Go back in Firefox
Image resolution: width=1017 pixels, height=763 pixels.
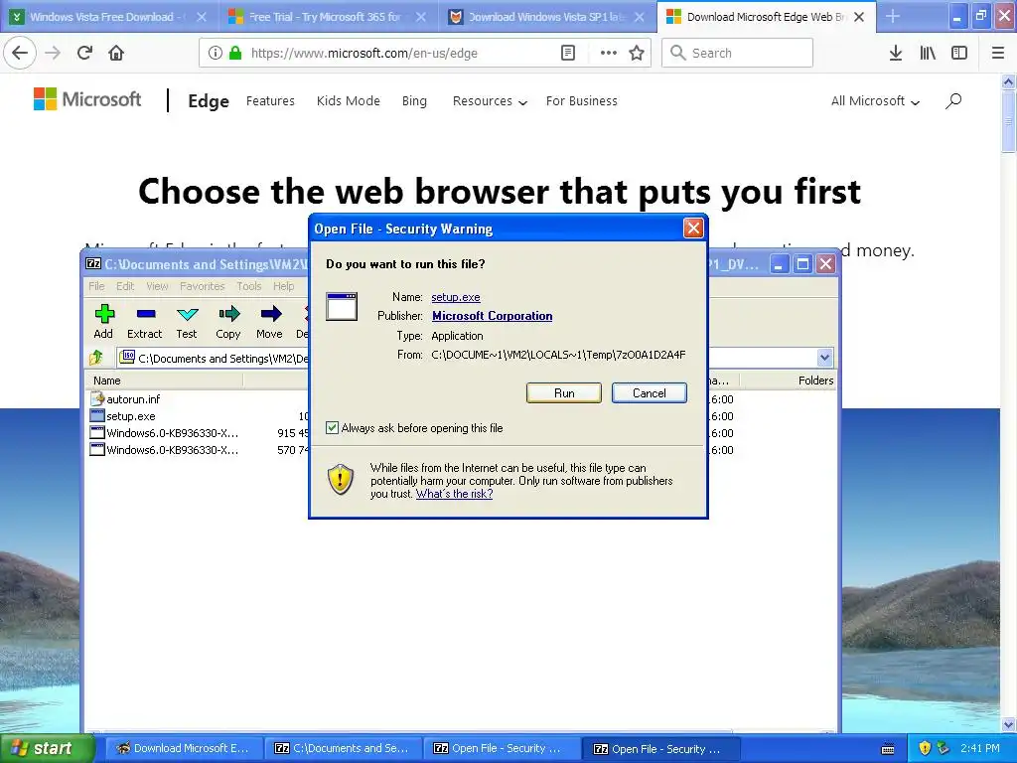pyautogui.click(x=20, y=53)
